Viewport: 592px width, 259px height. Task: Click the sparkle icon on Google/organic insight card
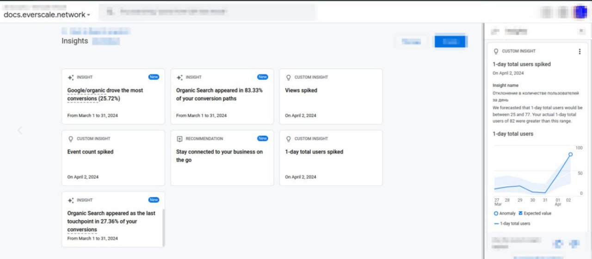[70, 77]
